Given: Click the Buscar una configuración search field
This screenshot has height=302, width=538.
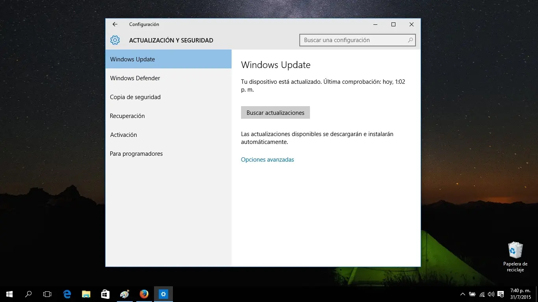Looking at the screenshot, I should coord(358,40).
